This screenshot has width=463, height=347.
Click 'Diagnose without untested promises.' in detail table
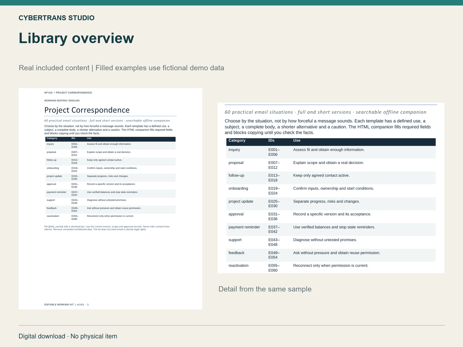pos(325,240)
